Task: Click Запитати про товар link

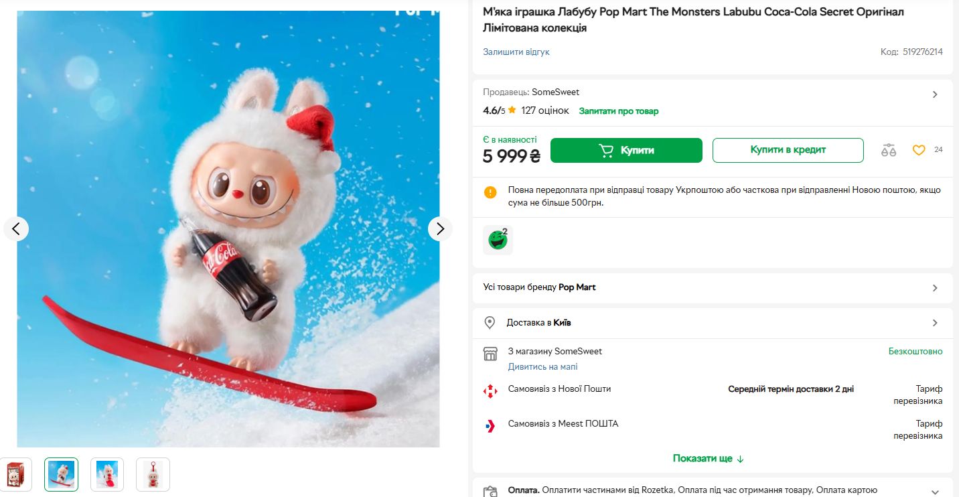Action: point(618,111)
